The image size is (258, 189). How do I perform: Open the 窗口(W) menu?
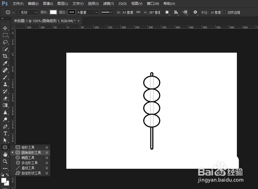point(153,4)
